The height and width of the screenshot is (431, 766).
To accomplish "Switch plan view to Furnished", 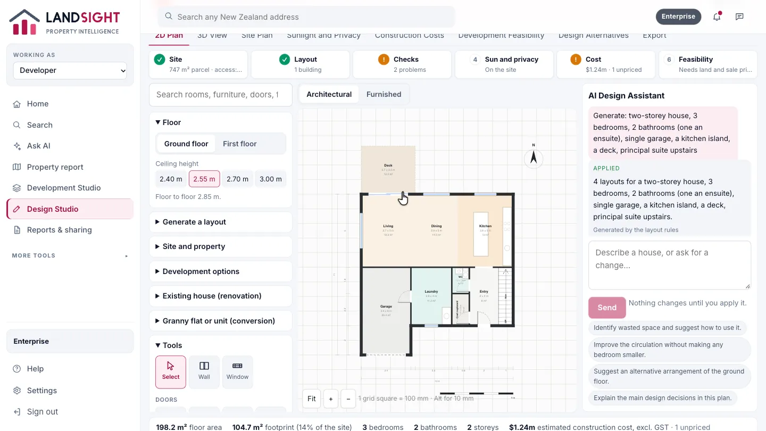I will tap(384, 94).
